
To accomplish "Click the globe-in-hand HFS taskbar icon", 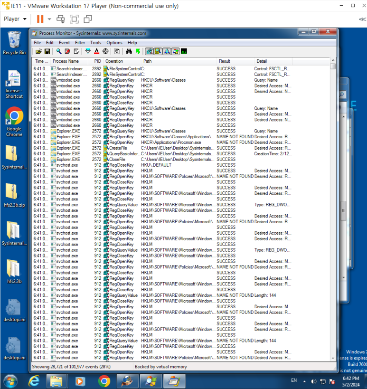I will 127,381.
